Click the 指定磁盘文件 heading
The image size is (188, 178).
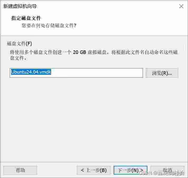[x=26, y=18]
